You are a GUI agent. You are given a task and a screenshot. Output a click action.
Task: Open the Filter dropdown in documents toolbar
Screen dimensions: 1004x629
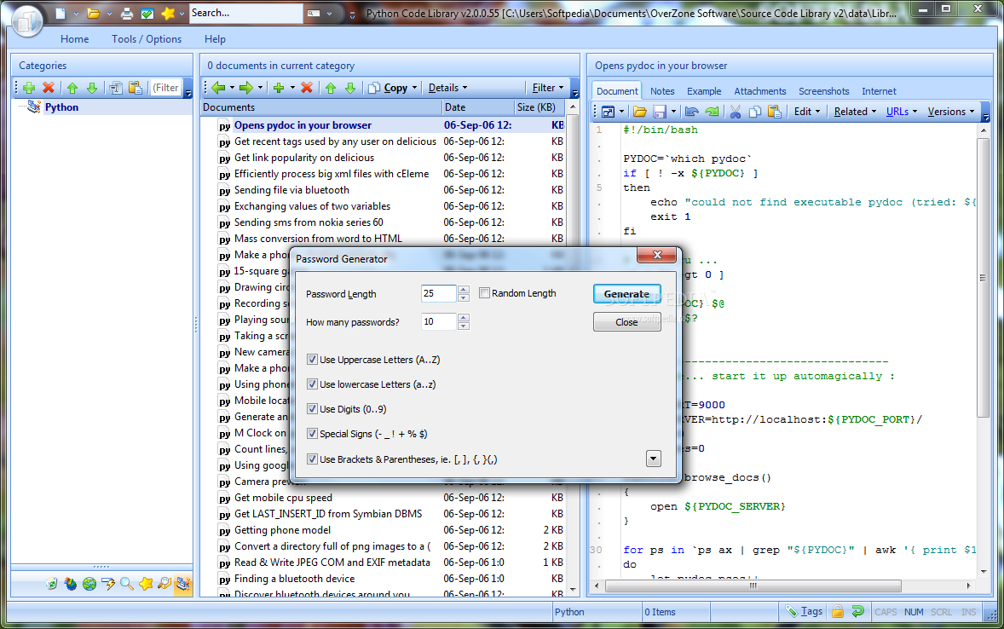(x=548, y=88)
